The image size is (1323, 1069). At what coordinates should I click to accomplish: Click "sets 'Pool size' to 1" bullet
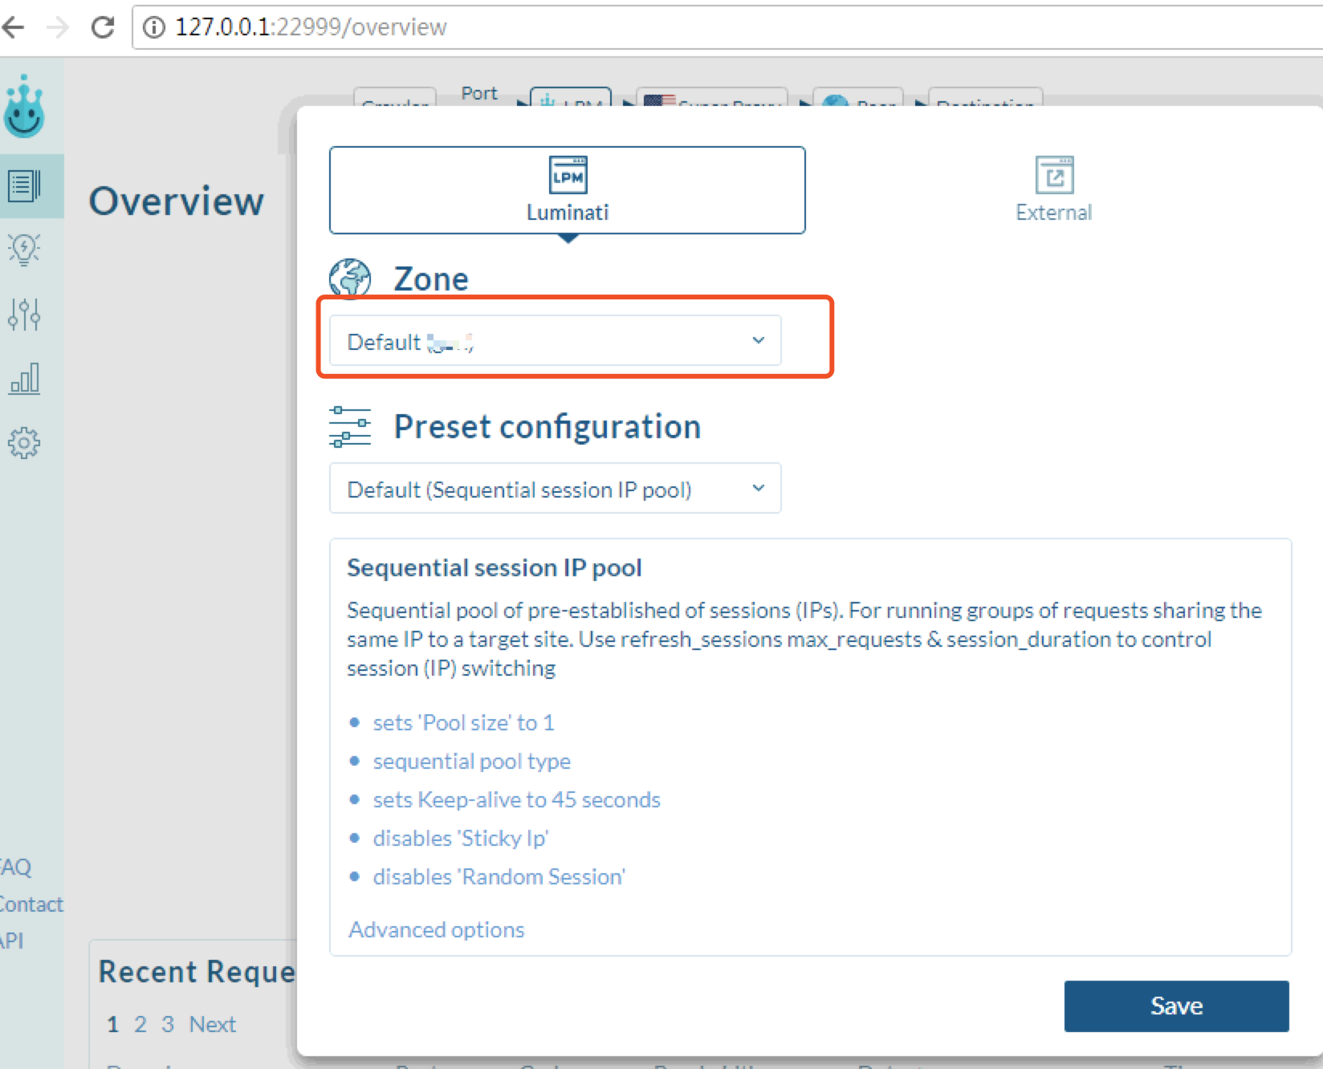tap(463, 722)
